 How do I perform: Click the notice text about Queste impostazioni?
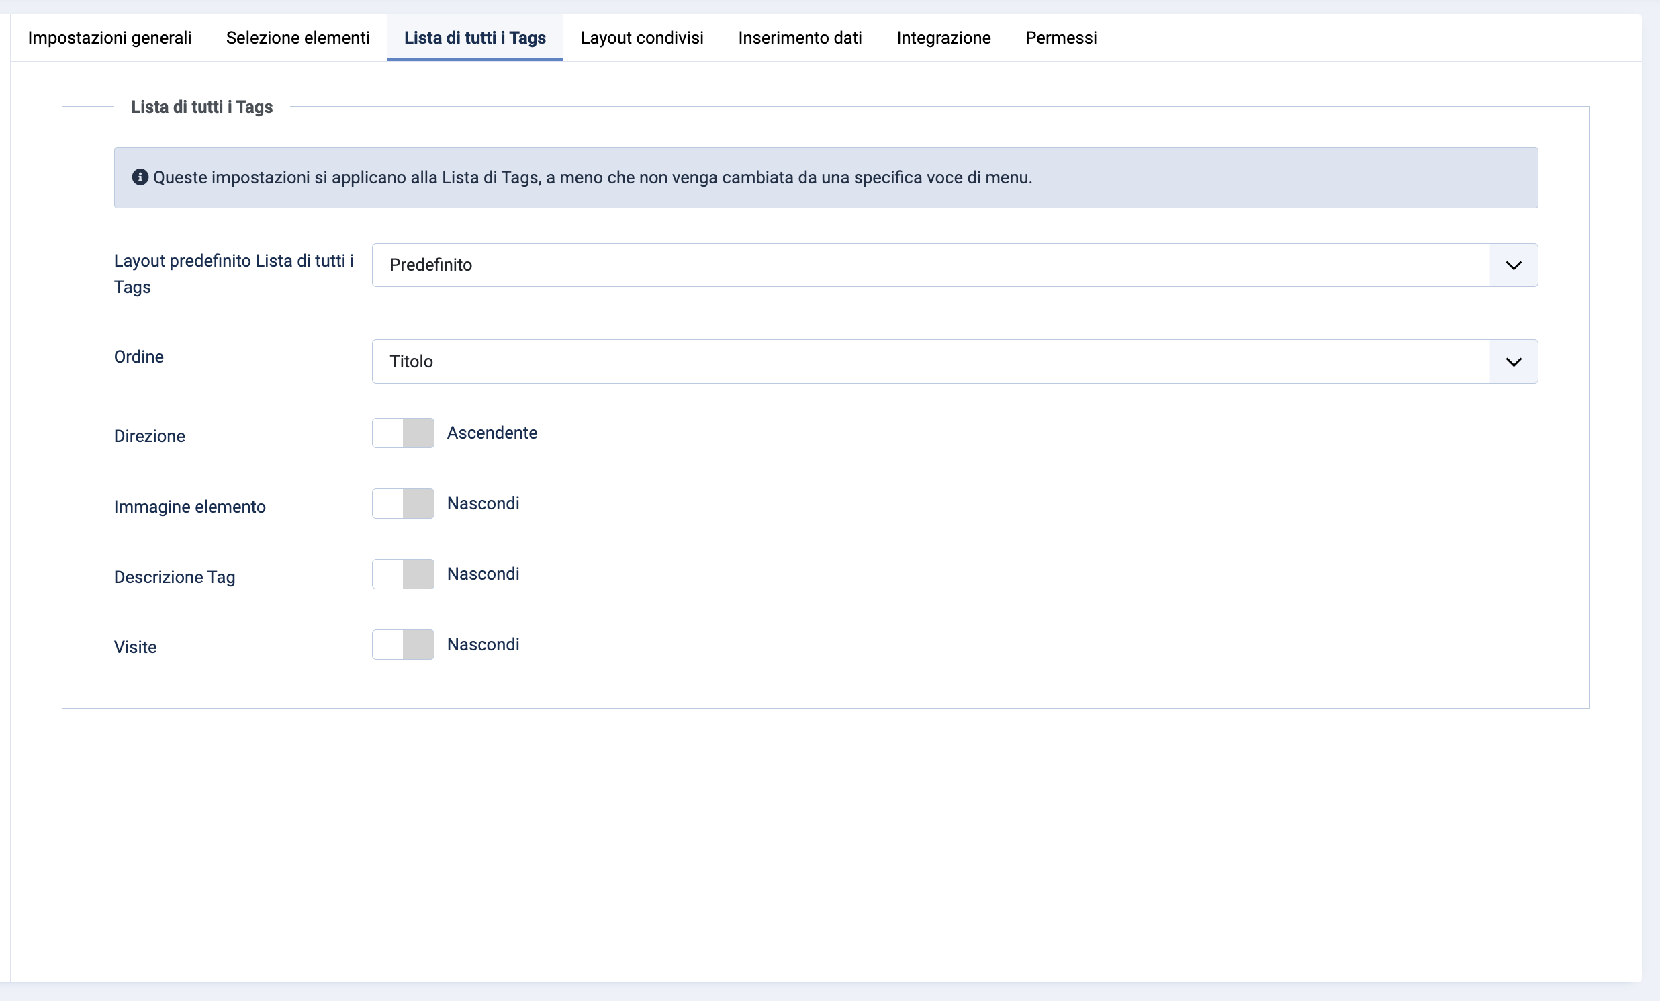(592, 177)
